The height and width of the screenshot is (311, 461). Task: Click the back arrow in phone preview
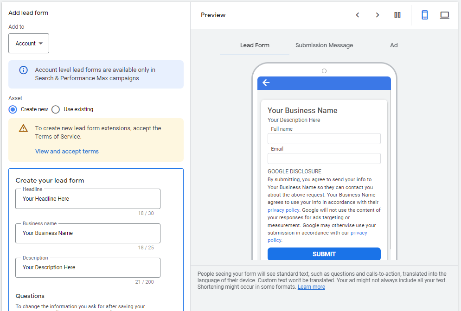pos(266,83)
